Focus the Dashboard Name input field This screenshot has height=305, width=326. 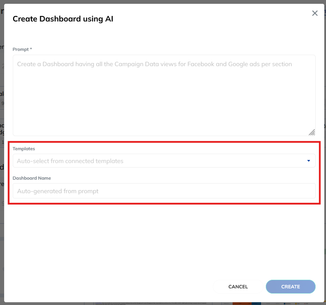[164, 191]
